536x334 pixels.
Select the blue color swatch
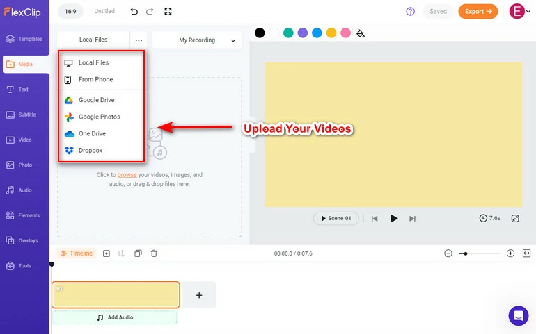point(317,33)
